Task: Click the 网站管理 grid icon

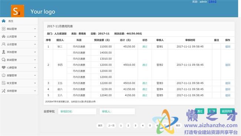Action: coord(4,28)
